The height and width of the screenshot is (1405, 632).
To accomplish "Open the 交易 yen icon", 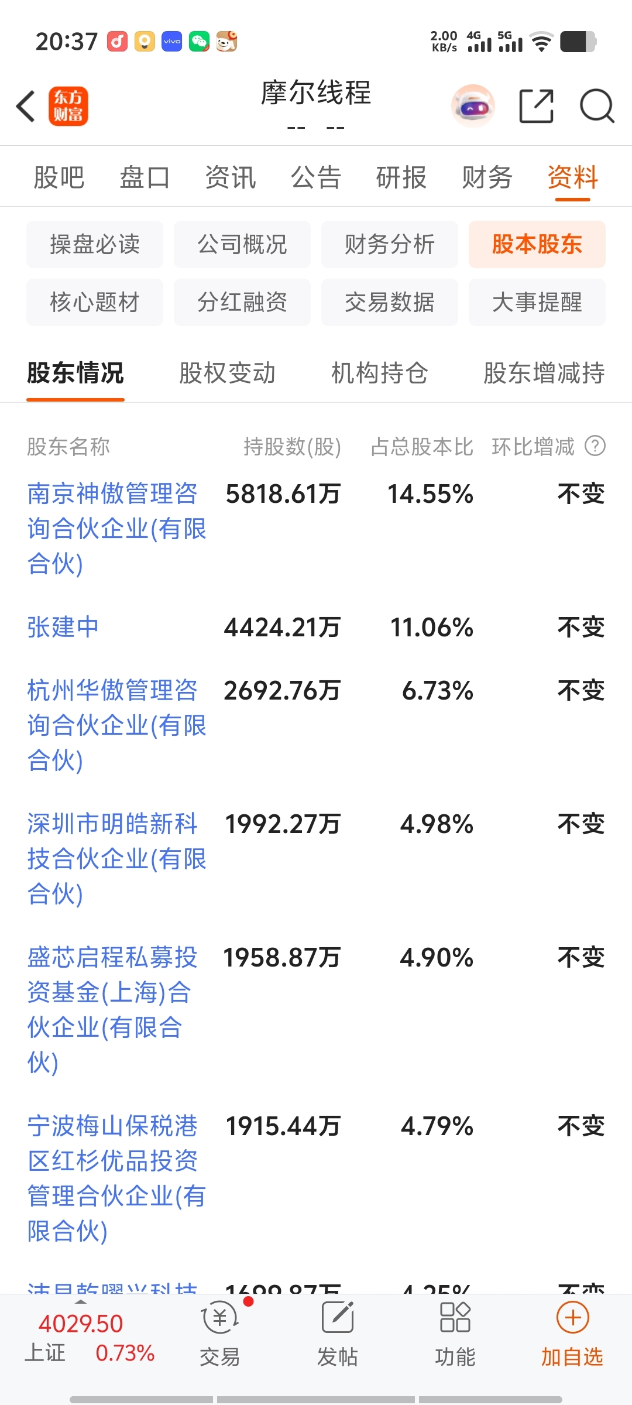I will click(220, 1318).
